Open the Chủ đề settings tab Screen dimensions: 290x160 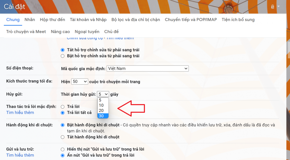pos(111,32)
